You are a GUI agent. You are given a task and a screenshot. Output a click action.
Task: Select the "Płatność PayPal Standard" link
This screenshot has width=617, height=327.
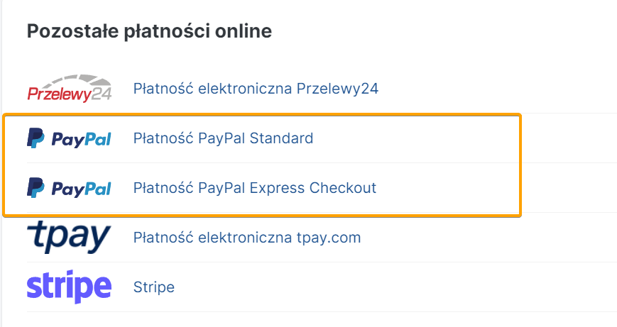click(223, 138)
